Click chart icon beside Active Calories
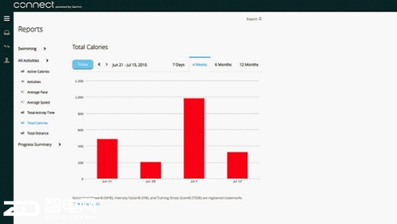This screenshot has height=224, width=397. (23, 71)
